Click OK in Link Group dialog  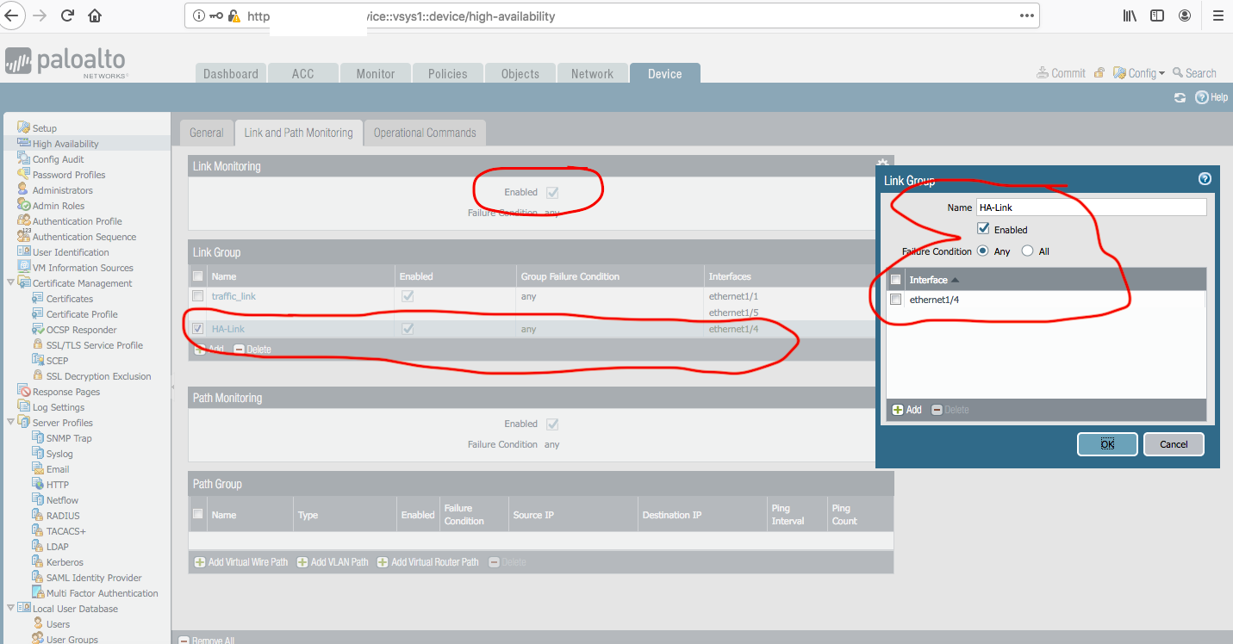(x=1107, y=444)
